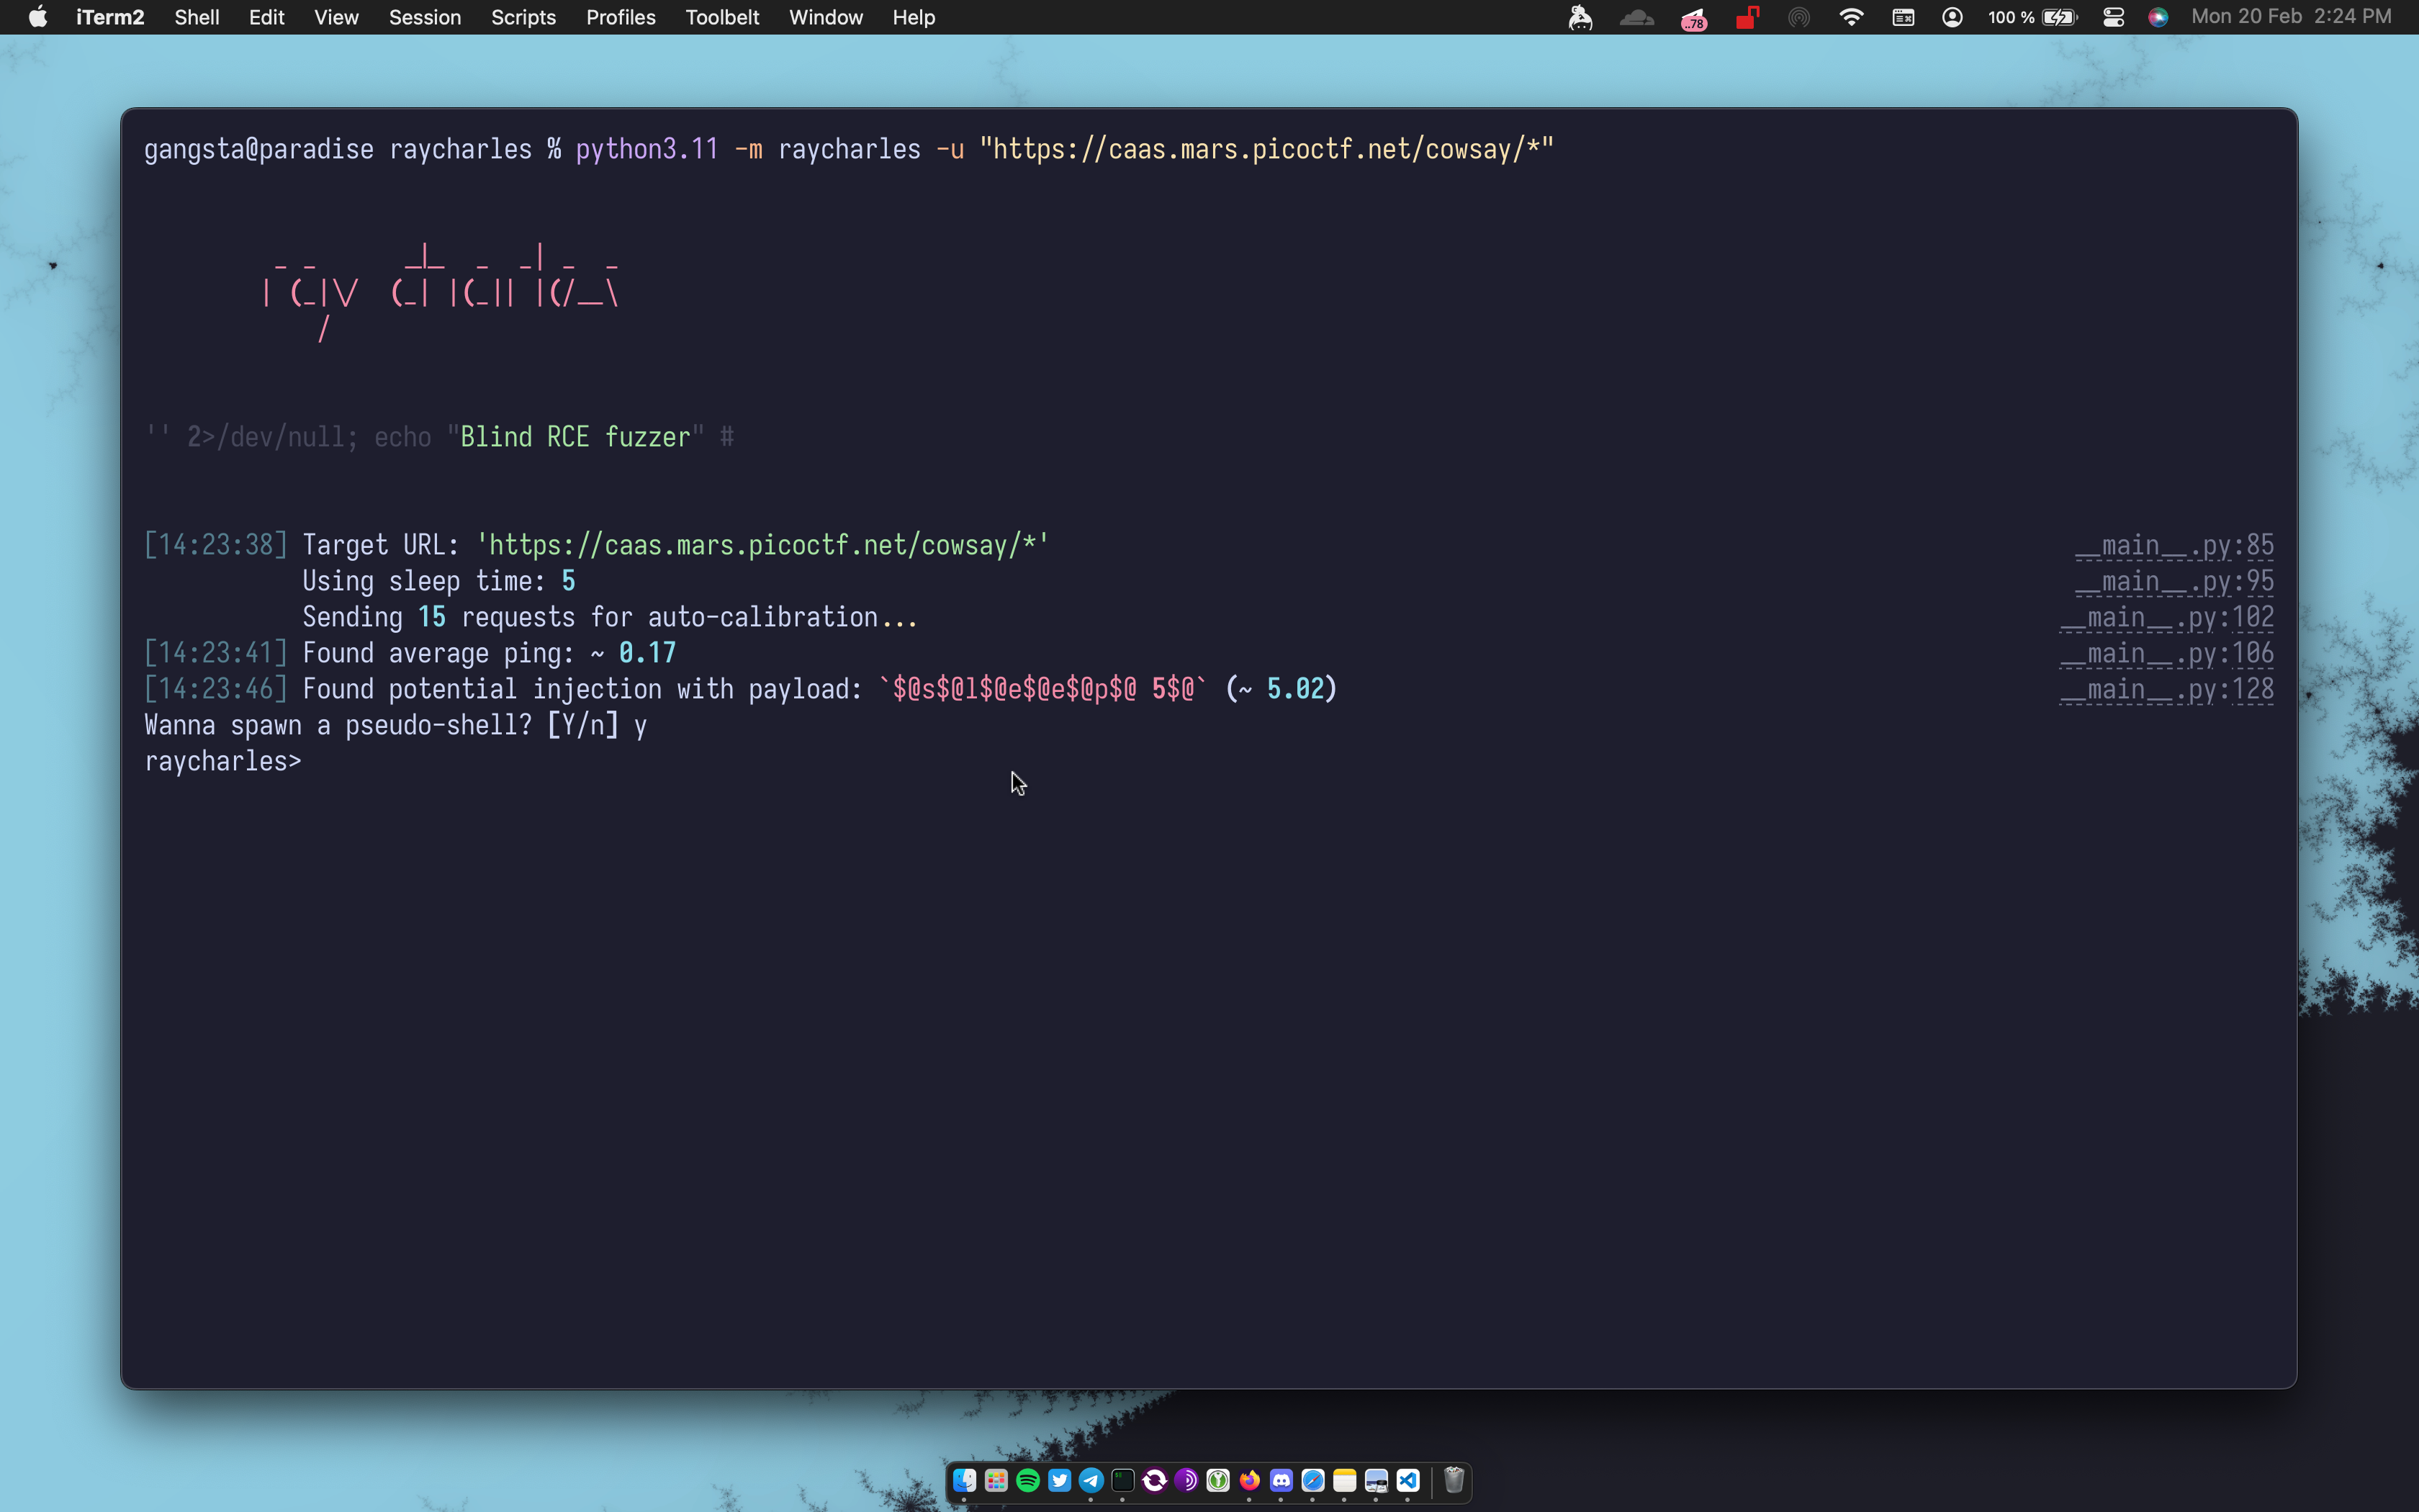Click the Twitter dock icon
The width and height of the screenshot is (2419, 1512).
pos(1060,1480)
